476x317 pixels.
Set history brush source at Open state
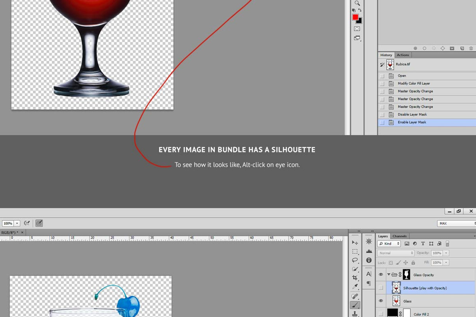tap(382, 76)
